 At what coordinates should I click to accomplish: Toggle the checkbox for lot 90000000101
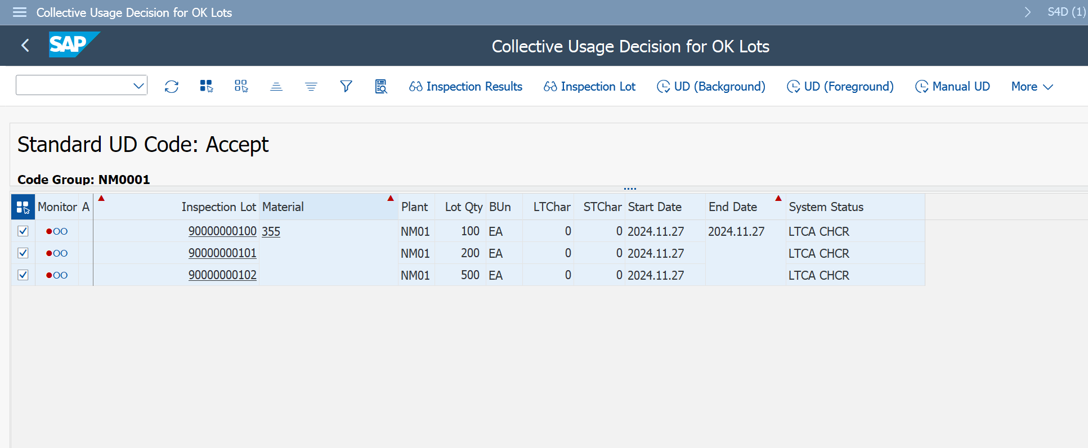pos(23,253)
